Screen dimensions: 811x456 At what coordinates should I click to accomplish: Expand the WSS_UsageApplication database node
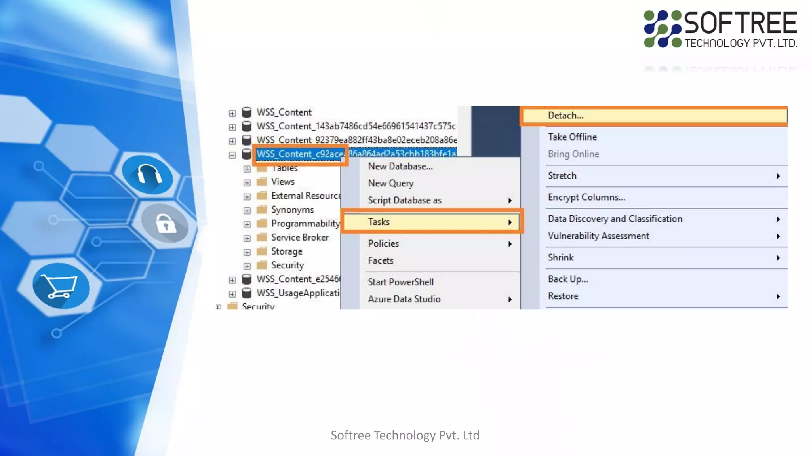pyautogui.click(x=232, y=294)
